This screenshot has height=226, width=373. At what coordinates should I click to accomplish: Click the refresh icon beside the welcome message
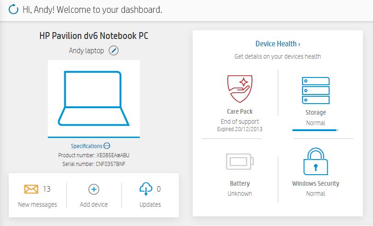(x=13, y=9)
